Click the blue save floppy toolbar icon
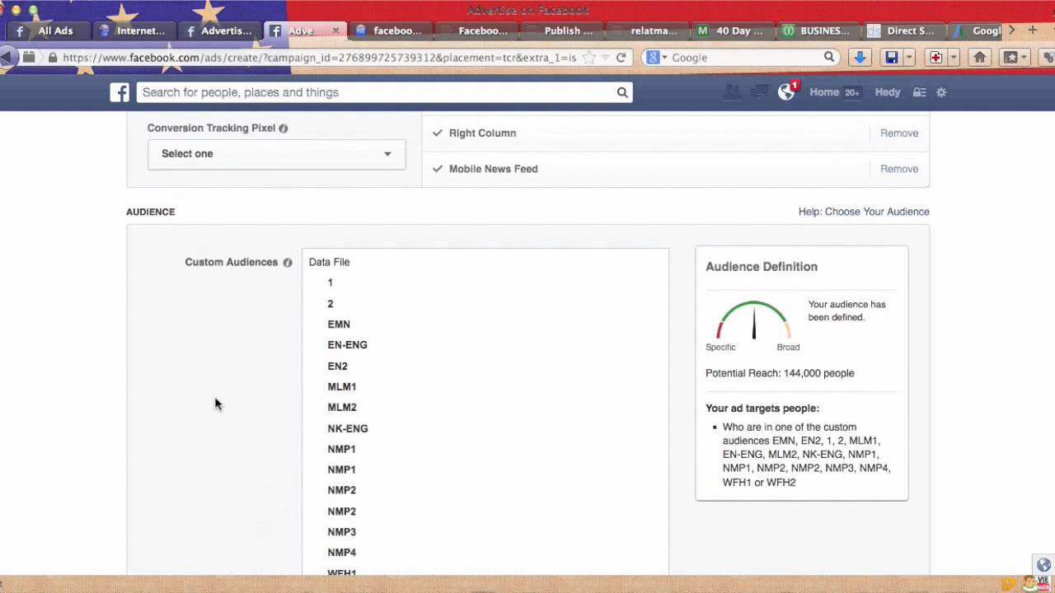 (891, 58)
